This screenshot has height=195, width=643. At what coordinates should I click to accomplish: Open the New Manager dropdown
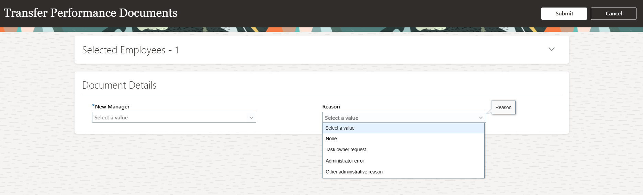click(174, 117)
